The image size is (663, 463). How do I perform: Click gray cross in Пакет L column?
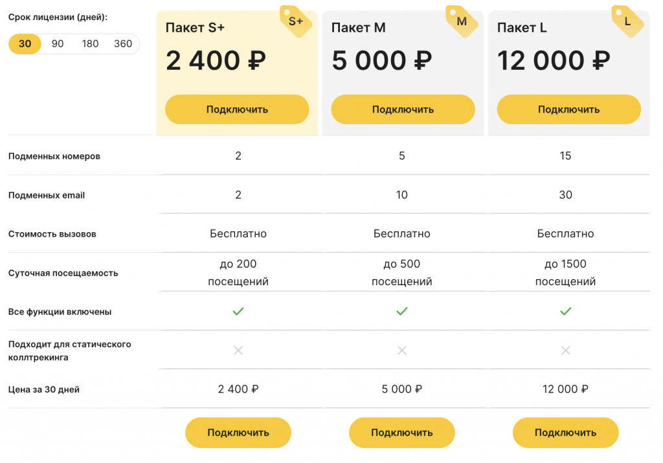click(x=565, y=350)
